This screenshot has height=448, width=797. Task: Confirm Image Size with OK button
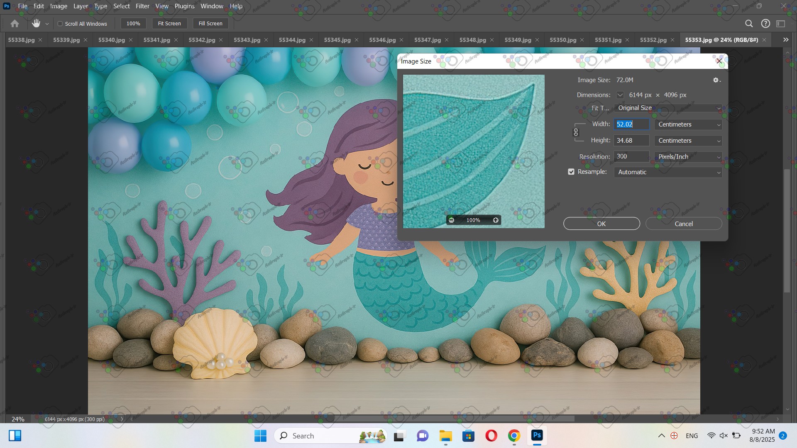601,224
